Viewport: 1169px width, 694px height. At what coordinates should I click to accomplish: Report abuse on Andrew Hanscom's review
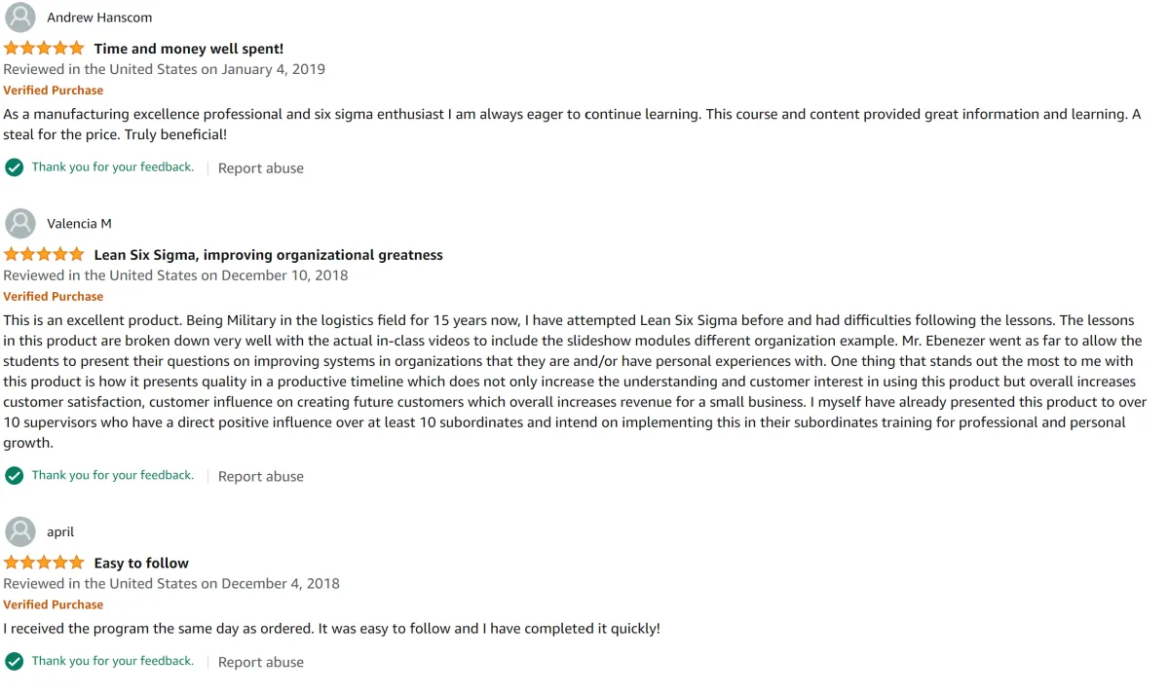click(261, 168)
